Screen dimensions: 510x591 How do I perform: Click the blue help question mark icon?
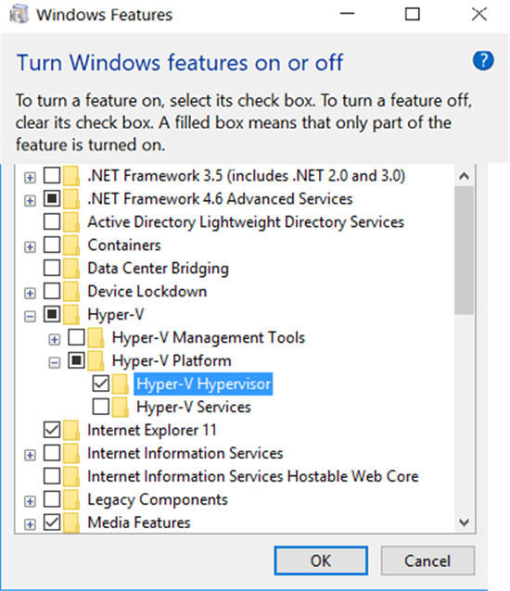[483, 61]
